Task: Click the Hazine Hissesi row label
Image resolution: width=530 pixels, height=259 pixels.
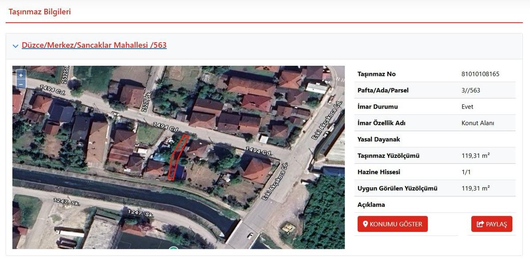Action: tap(379, 172)
